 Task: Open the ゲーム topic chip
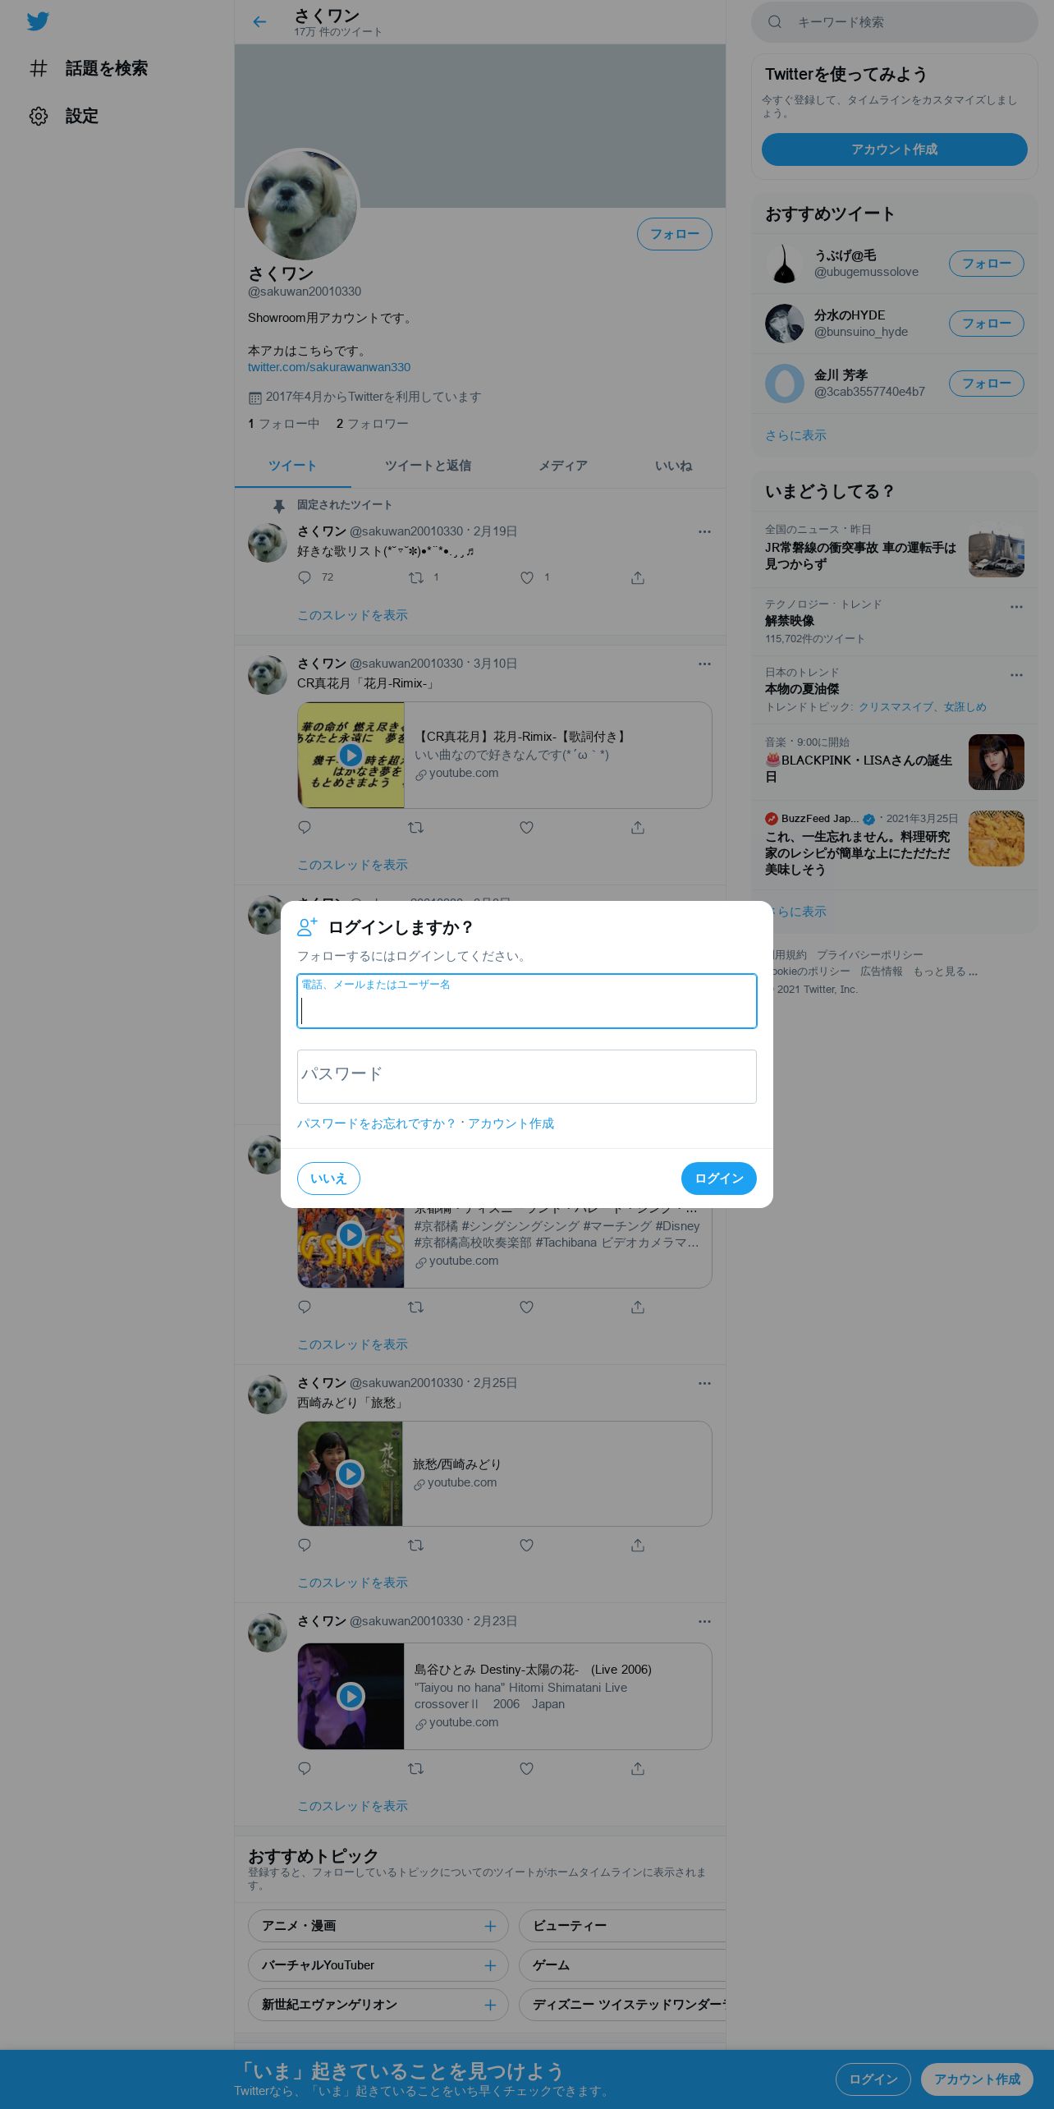(x=622, y=1965)
